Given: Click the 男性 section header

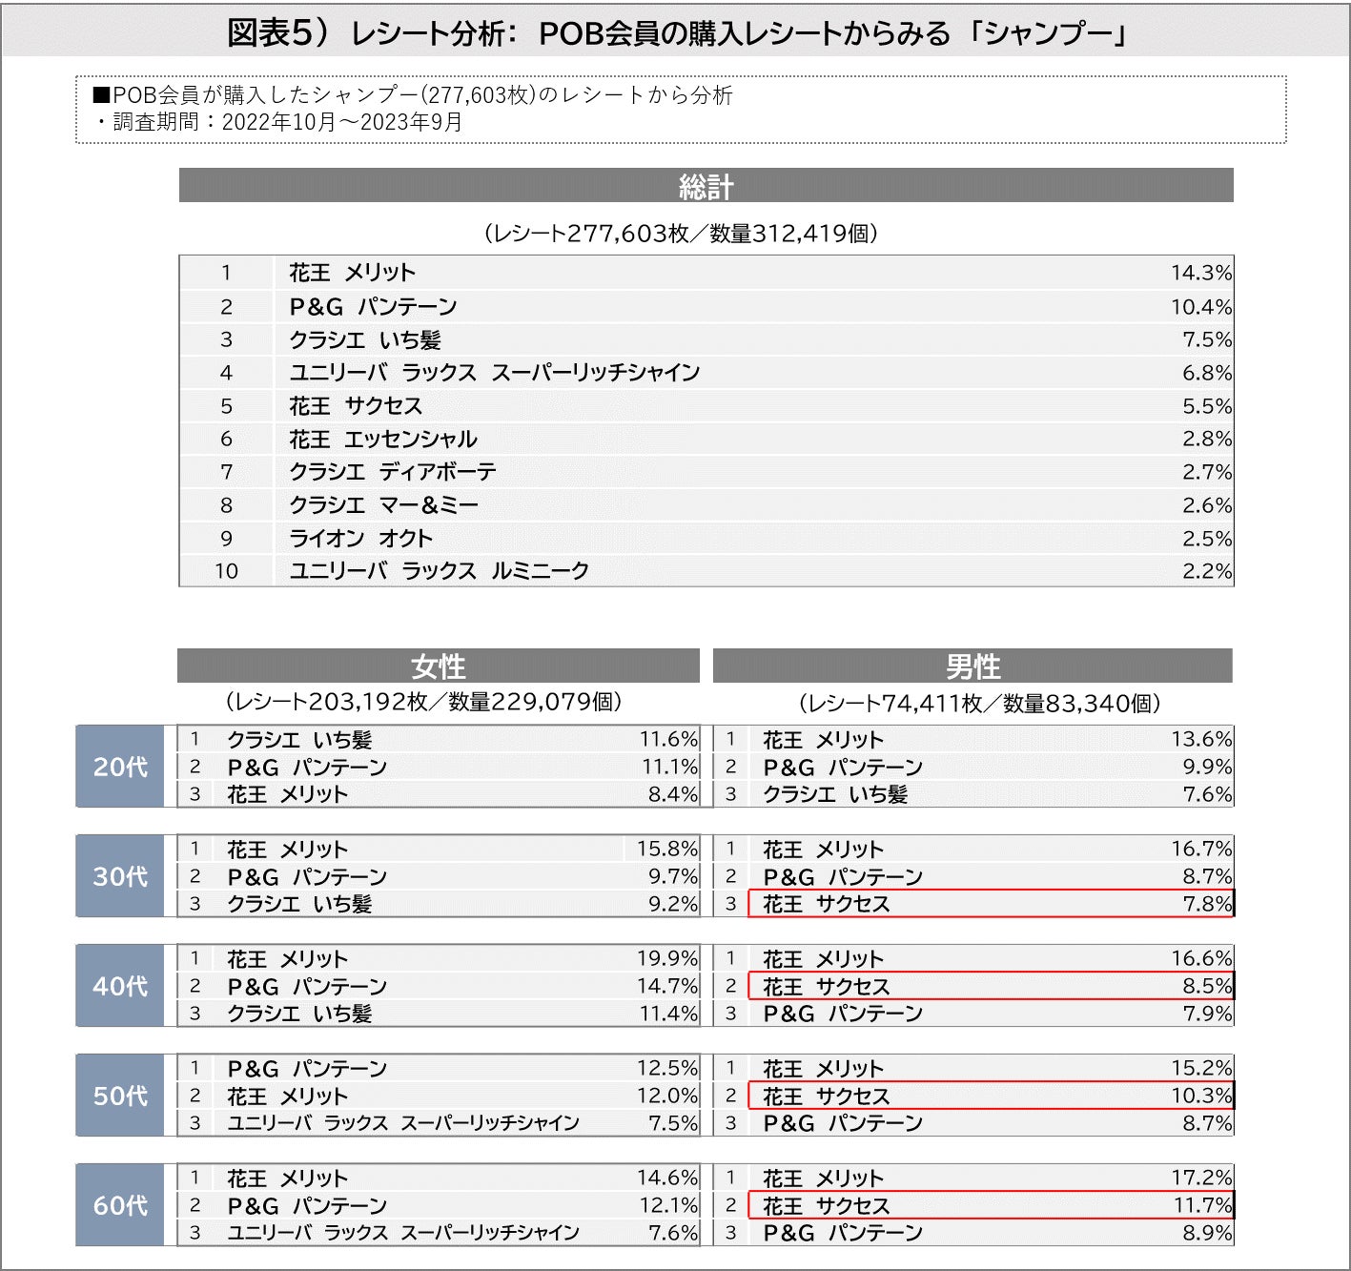Looking at the screenshot, I should [x=972, y=666].
